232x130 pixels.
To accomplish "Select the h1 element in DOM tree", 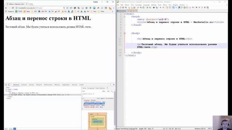I will (x=24, y=93).
